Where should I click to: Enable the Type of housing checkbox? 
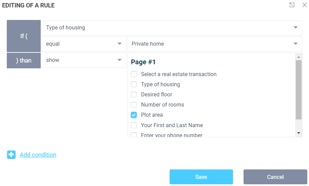134,85
